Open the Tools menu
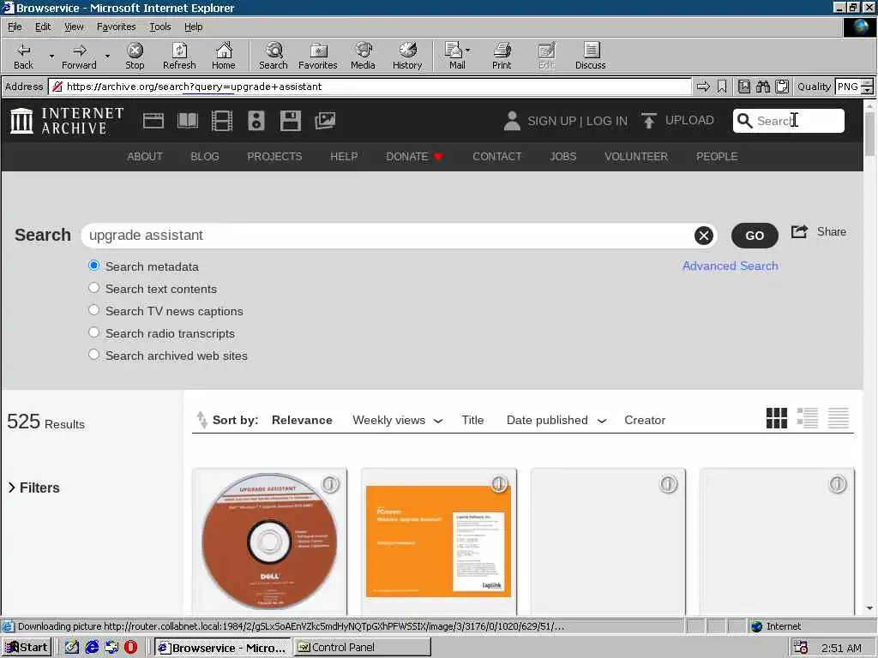This screenshot has height=658, width=878. [159, 27]
